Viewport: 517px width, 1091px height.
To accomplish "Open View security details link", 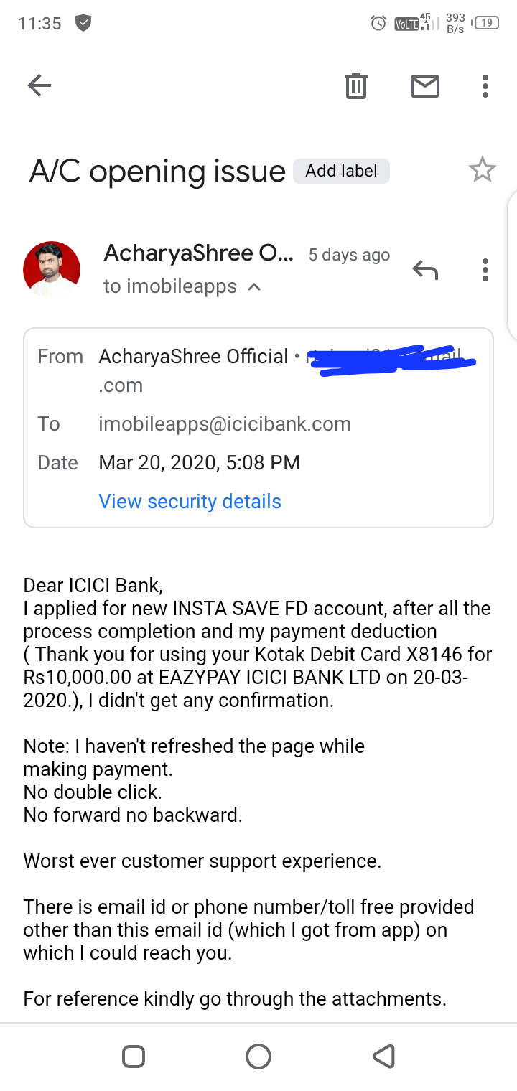I will (x=190, y=501).
